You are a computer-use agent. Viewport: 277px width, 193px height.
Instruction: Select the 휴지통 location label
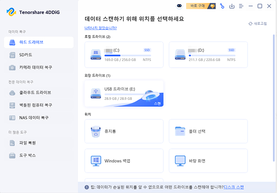pos(110,131)
